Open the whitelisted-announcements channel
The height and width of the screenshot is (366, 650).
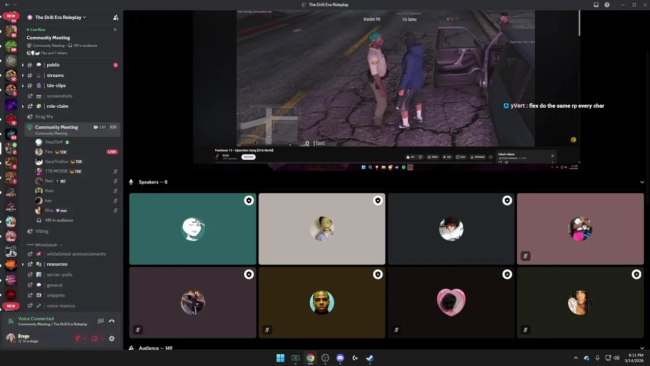(x=72, y=254)
